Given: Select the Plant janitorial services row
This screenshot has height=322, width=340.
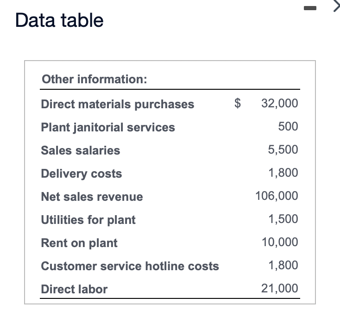Looking at the screenshot, I should (x=108, y=127).
